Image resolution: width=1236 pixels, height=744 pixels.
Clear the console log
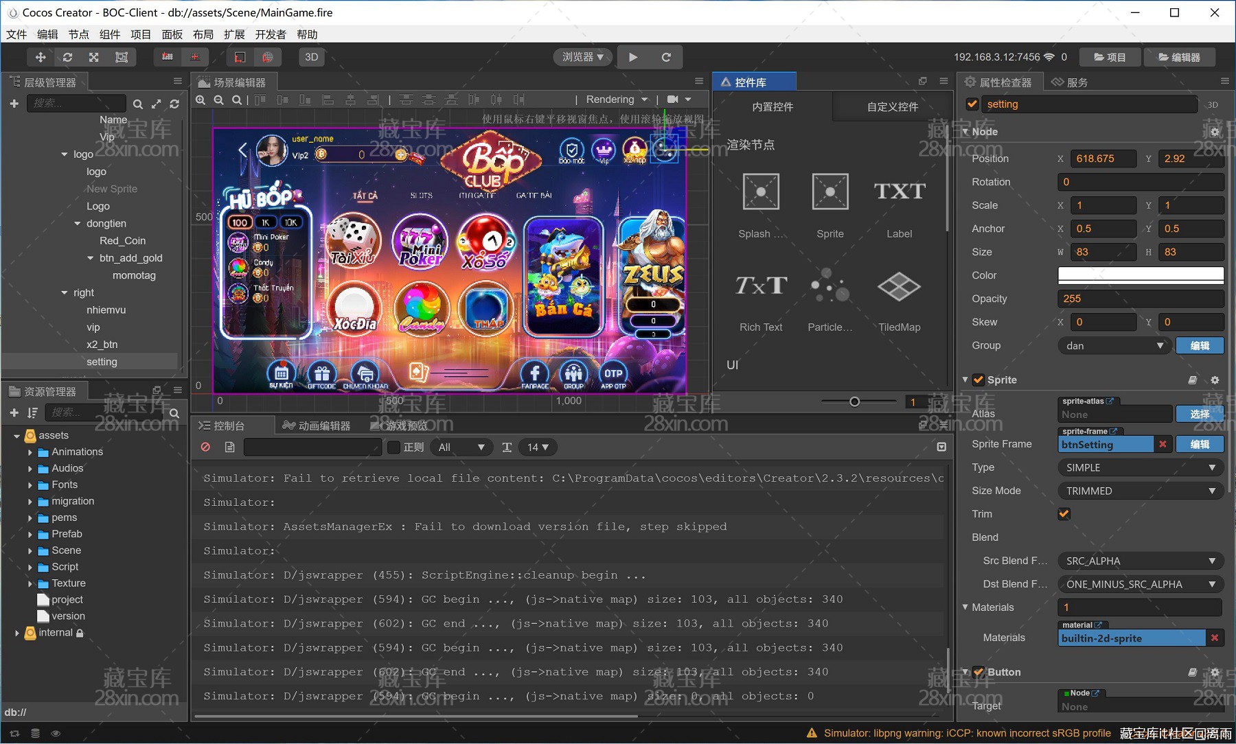pos(205,447)
